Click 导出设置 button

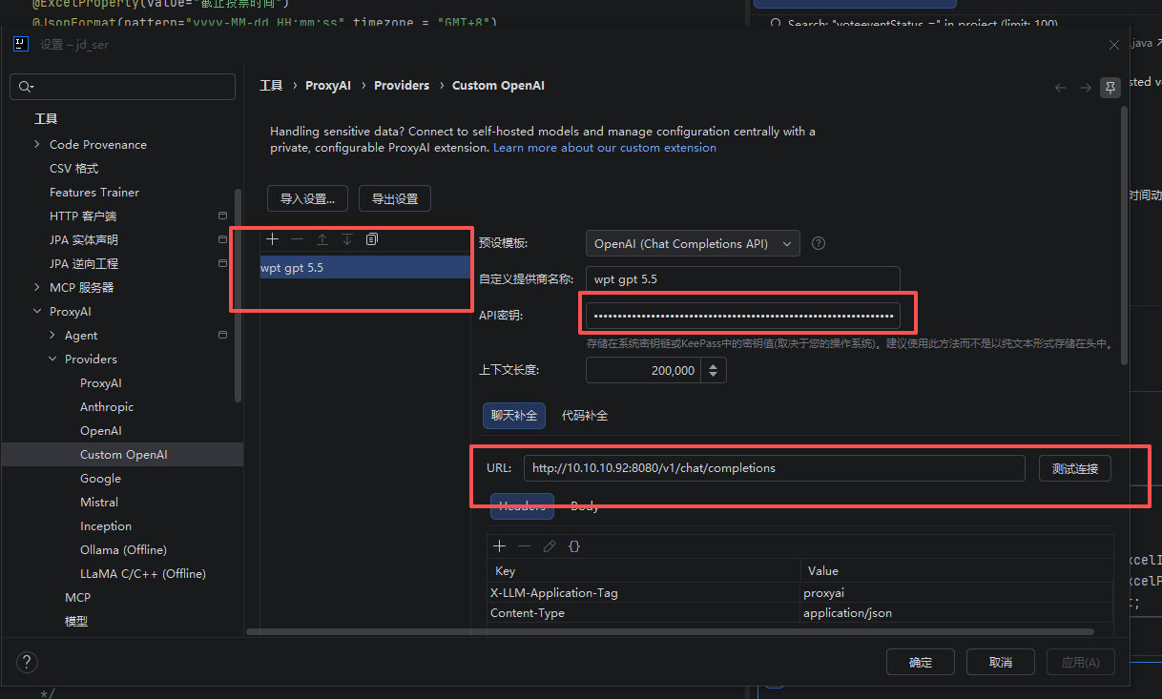point(395,198)
